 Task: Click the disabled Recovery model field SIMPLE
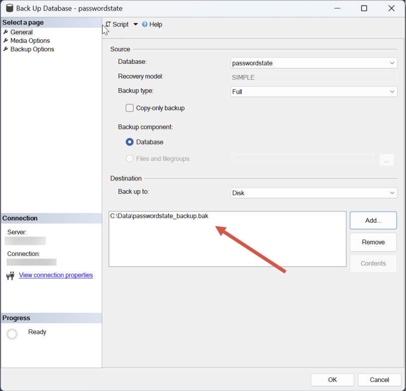(x=314, y=77)
